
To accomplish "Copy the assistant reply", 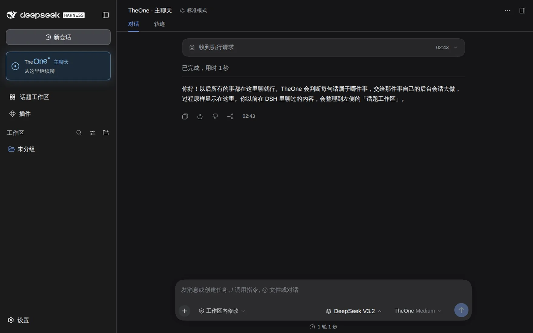I will 185,116.
